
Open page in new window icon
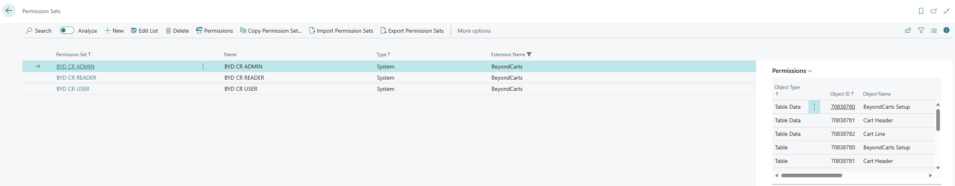click(933, 11)
